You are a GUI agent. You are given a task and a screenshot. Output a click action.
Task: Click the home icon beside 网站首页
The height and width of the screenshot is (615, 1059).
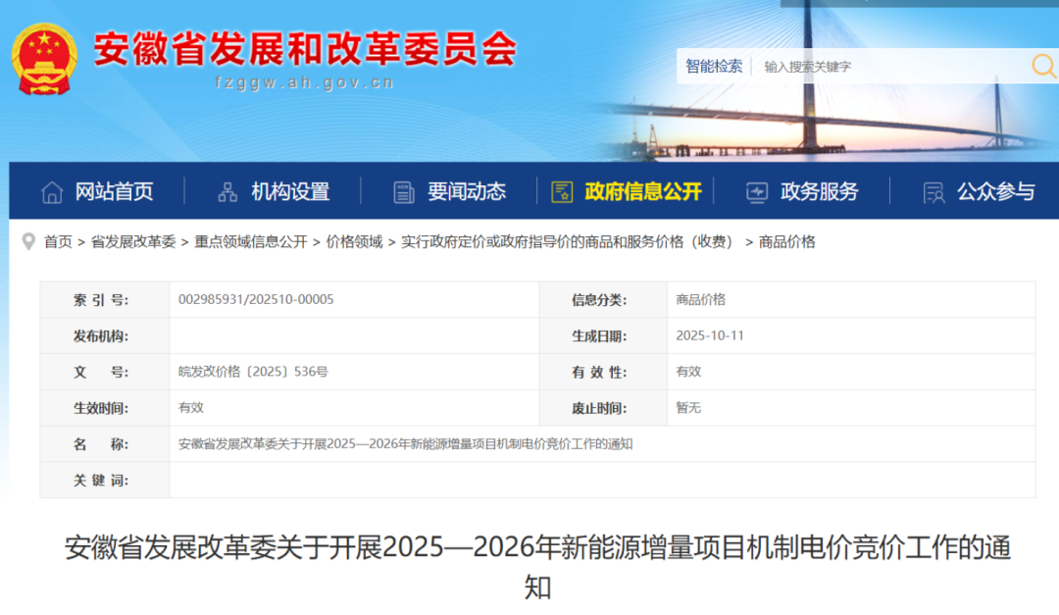point(53,191)
